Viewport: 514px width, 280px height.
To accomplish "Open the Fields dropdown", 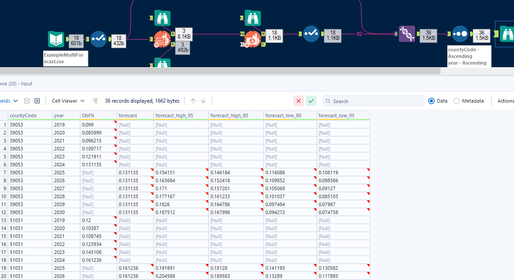I will click(x=9, y=100).
